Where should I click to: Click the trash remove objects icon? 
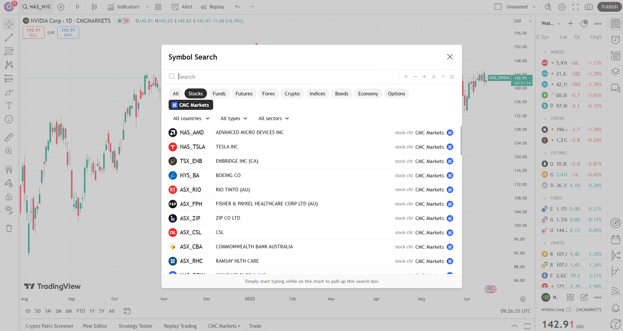click(9, 228)
